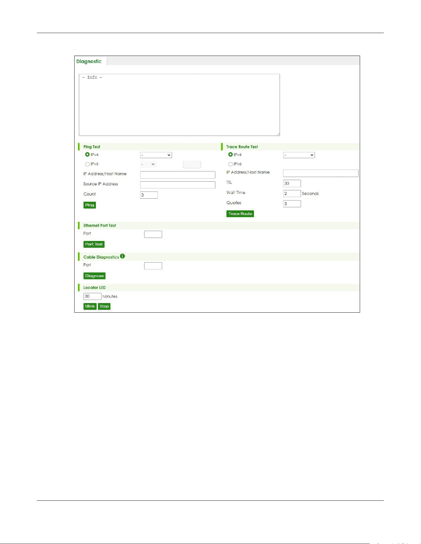Select IPv6 radio in Ping Test

87,164
